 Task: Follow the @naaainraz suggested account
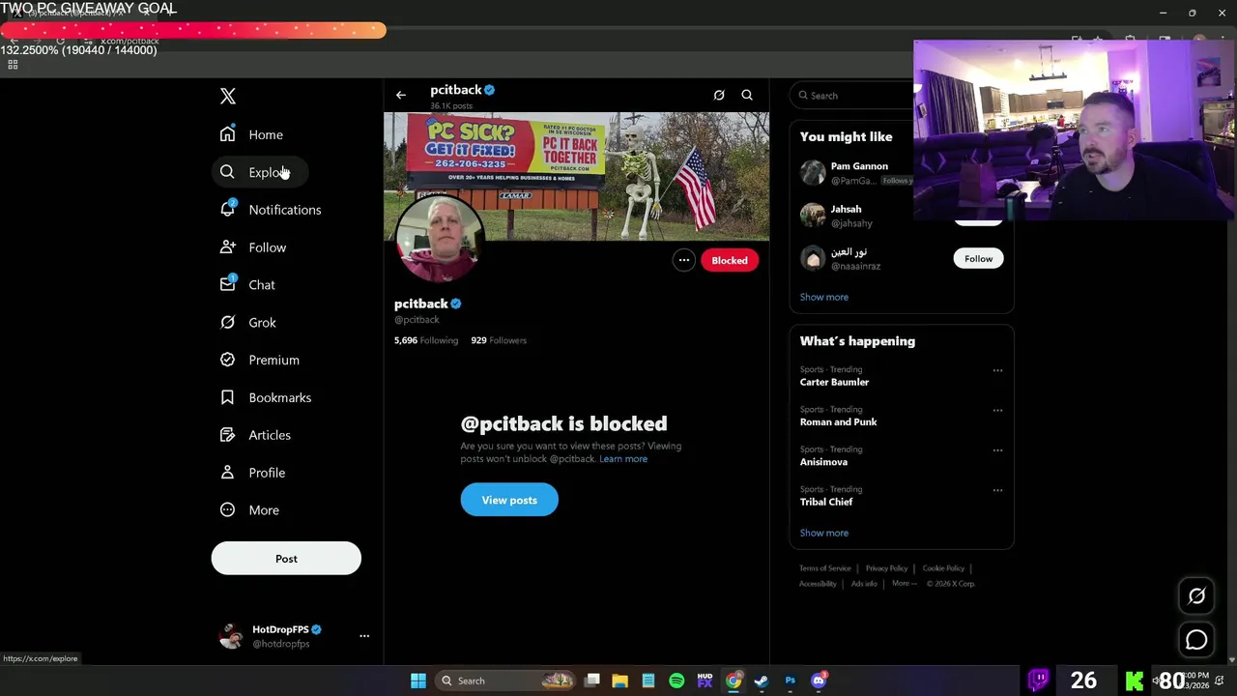(x=978, y=258)
